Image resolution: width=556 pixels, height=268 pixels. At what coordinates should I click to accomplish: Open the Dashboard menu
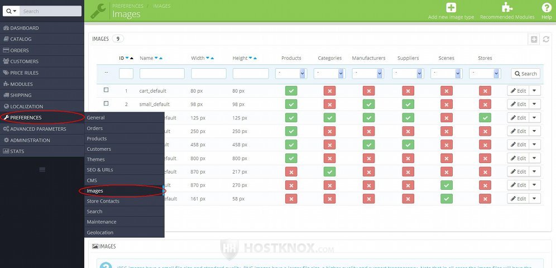tap(42, 28)
